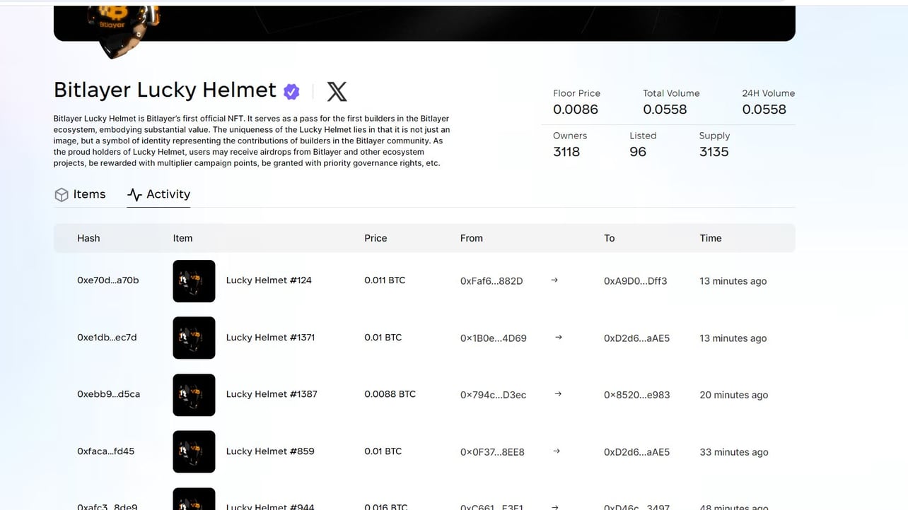Screen dimensions: 908x510
Task: Click the Lucky Helmet #1387 thumbnail
Action: (194, 395)
